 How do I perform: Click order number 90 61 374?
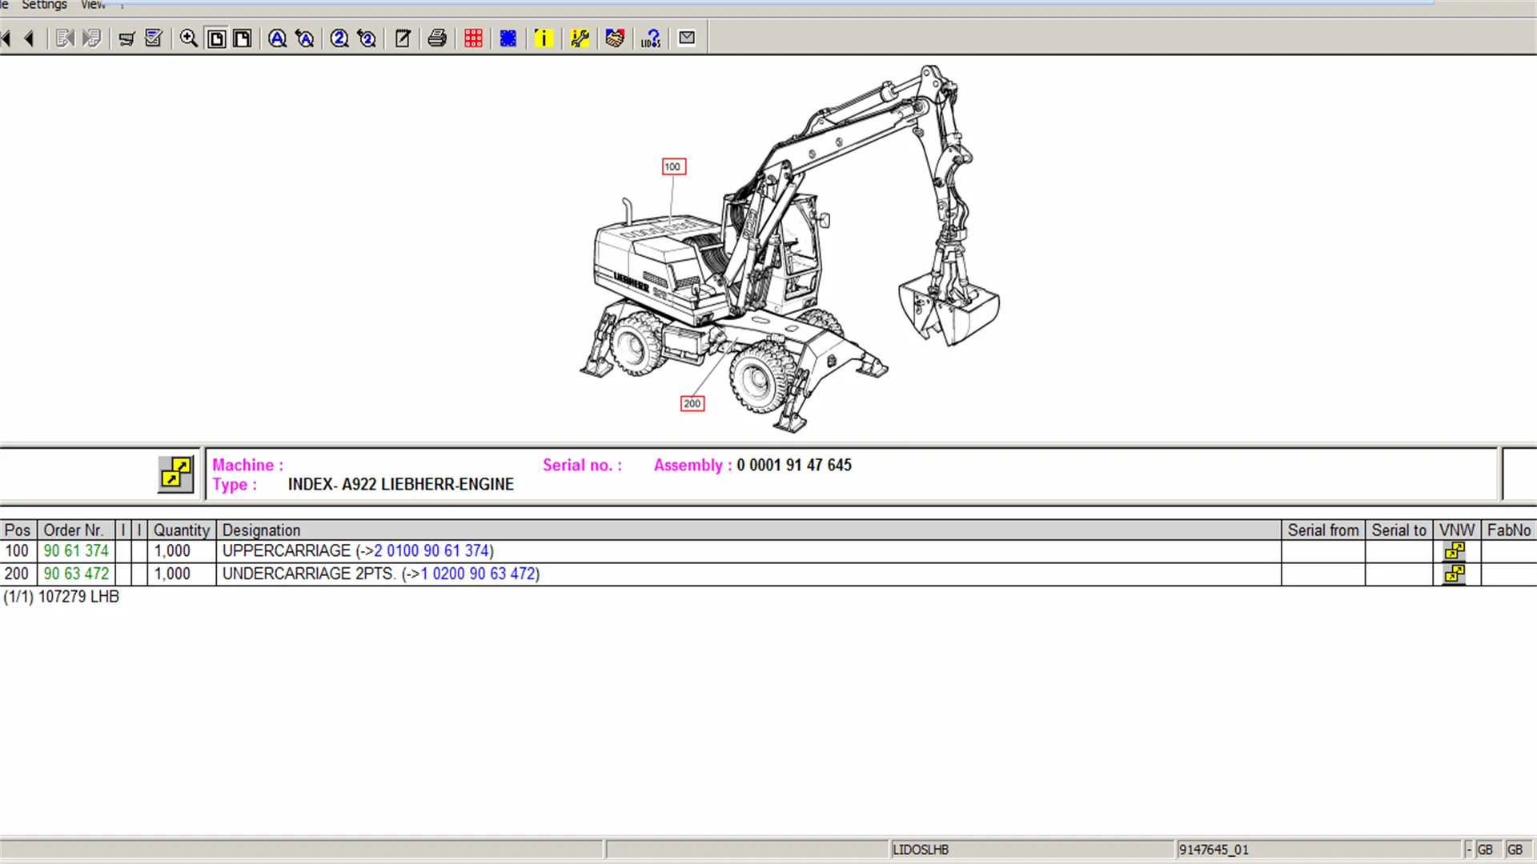(x=76, y=551)
